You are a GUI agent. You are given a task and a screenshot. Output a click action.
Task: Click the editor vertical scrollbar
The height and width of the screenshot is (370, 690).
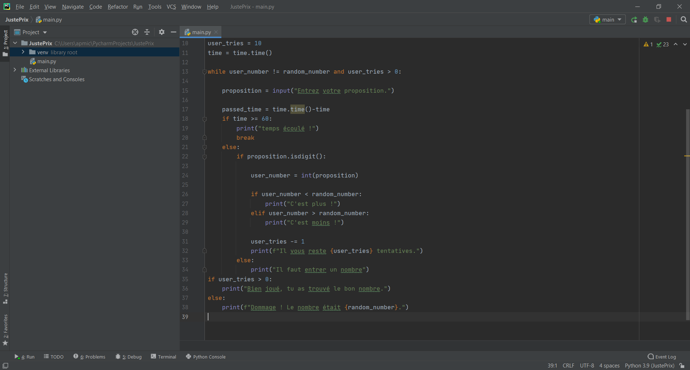(x=687, y=214)
